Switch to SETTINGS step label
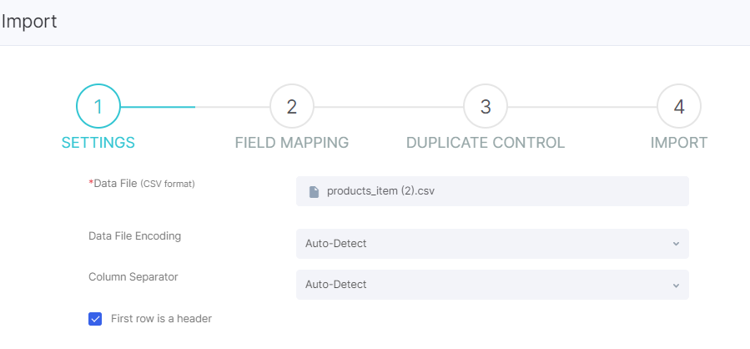Screen dimensions: 750x349 (98, 143)
